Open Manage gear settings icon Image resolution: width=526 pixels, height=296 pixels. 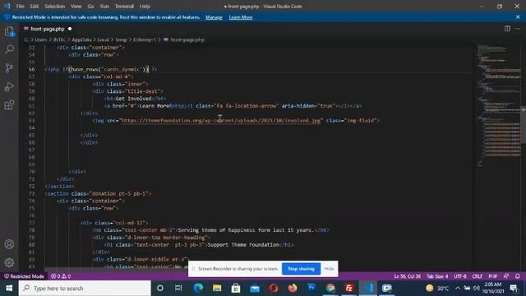pyautogui.click(x=9, y=262)
